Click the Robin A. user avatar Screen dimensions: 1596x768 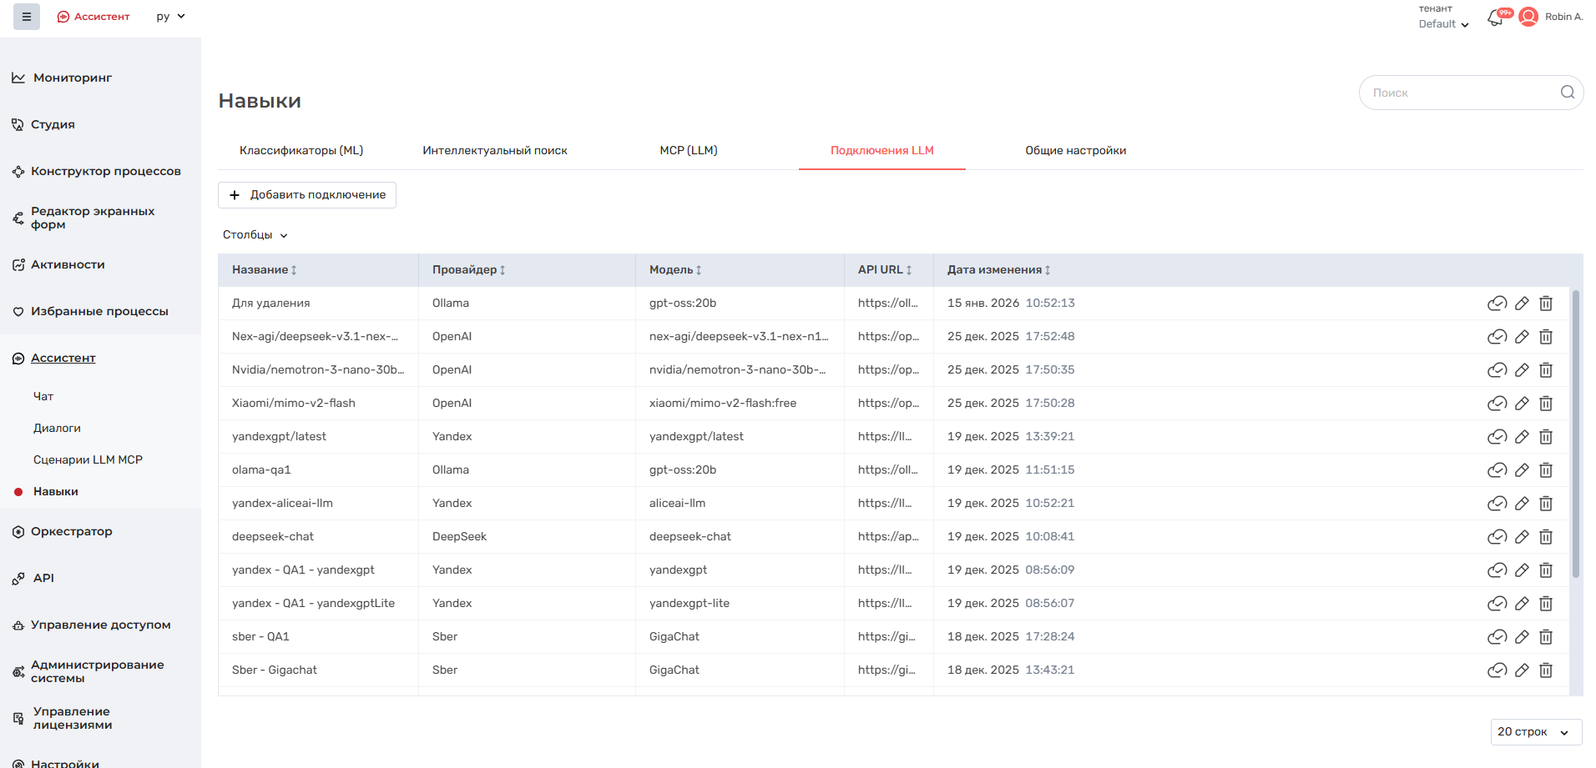coord(1528,17)
